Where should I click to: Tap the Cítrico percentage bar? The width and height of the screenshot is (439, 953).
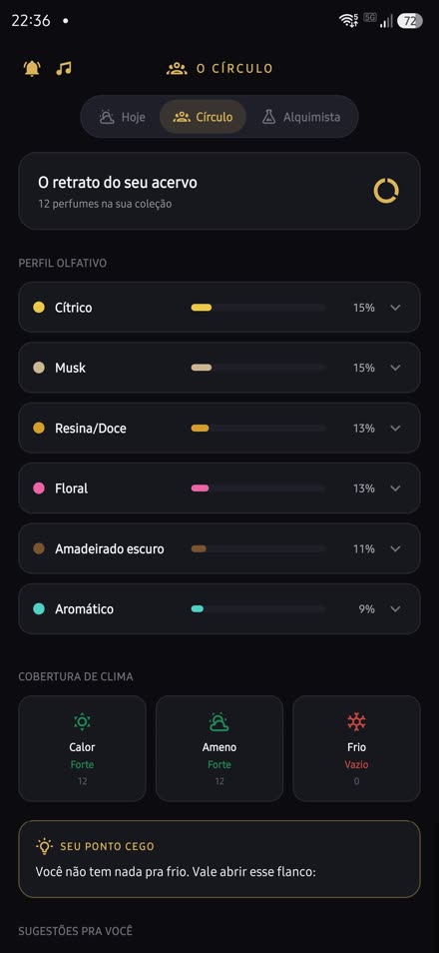click(258, 308)
